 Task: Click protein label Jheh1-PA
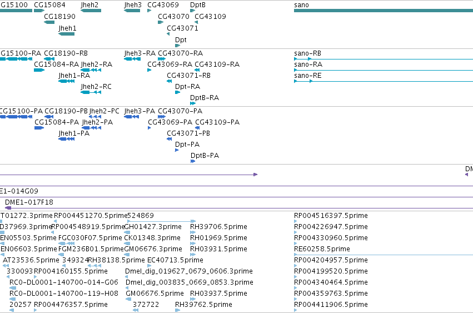pyautogui.click(x=74, y=134)
